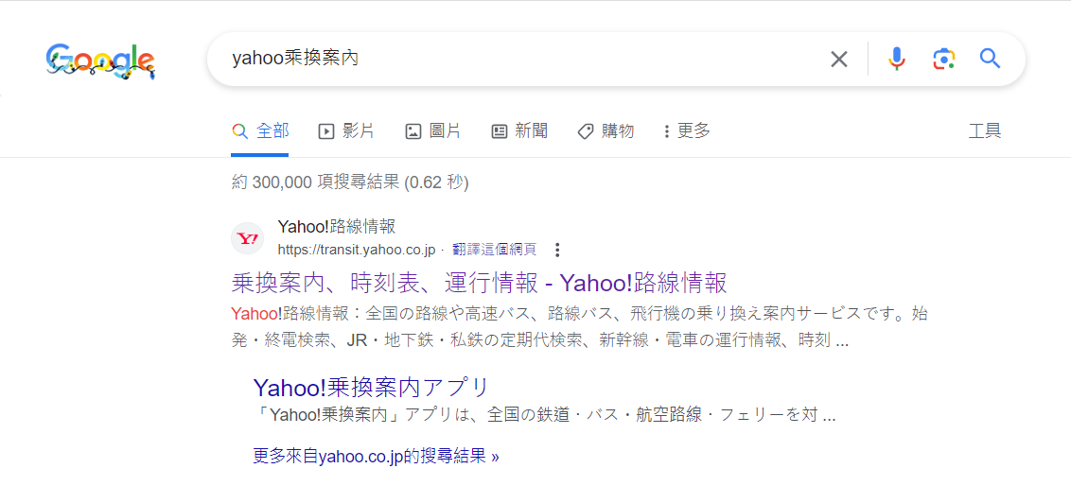Click the snippet text starting Yahoo!路線情報：全国の路線
The image size is (1071, 486).
click(578, 326)
